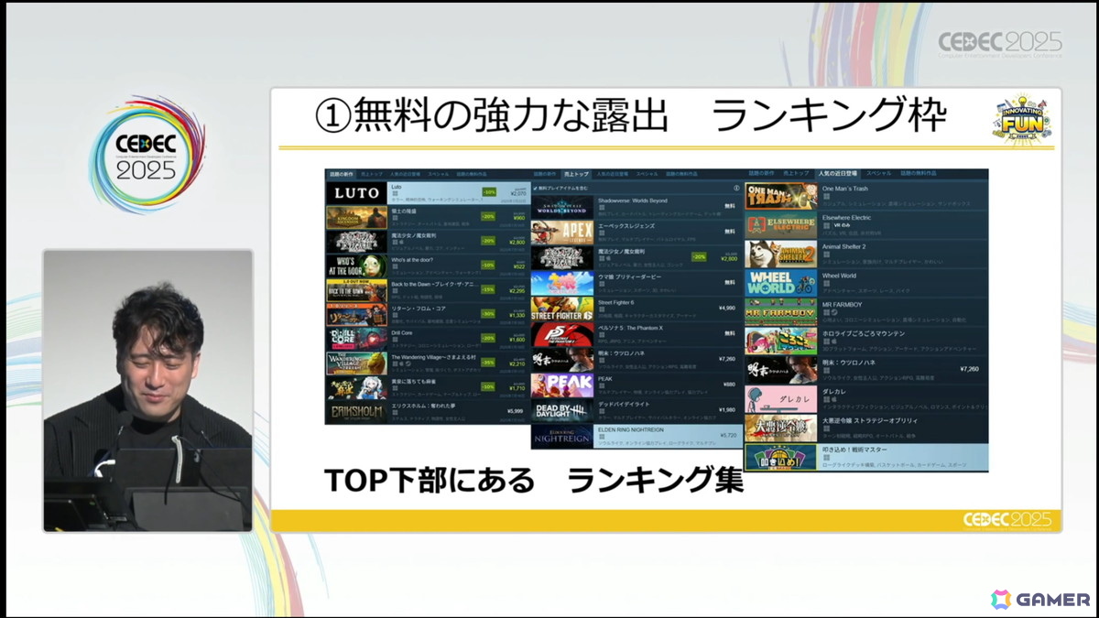
Task: Click the 無料 label on エーペックスレジェンズ
Action: pyautogui.click(x=730, y=232)
